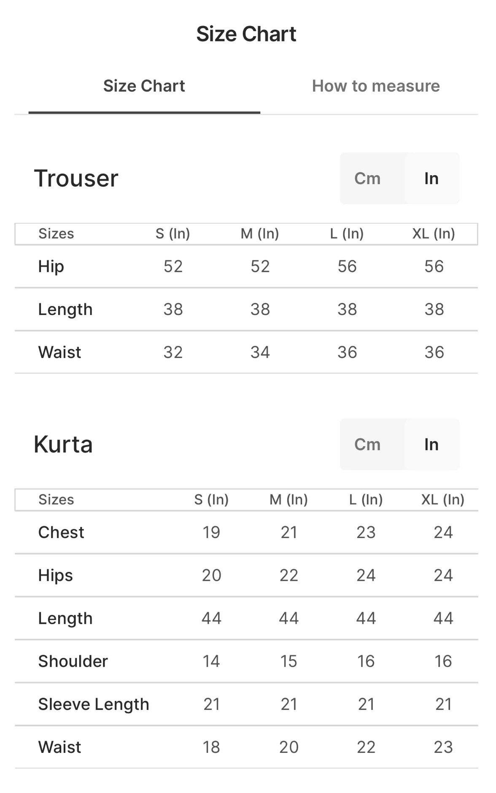The width and height of the screenshot is (496, 793).
Task: Set Trouser units to In
Action: pyautogui.click(x=431, y=179)
